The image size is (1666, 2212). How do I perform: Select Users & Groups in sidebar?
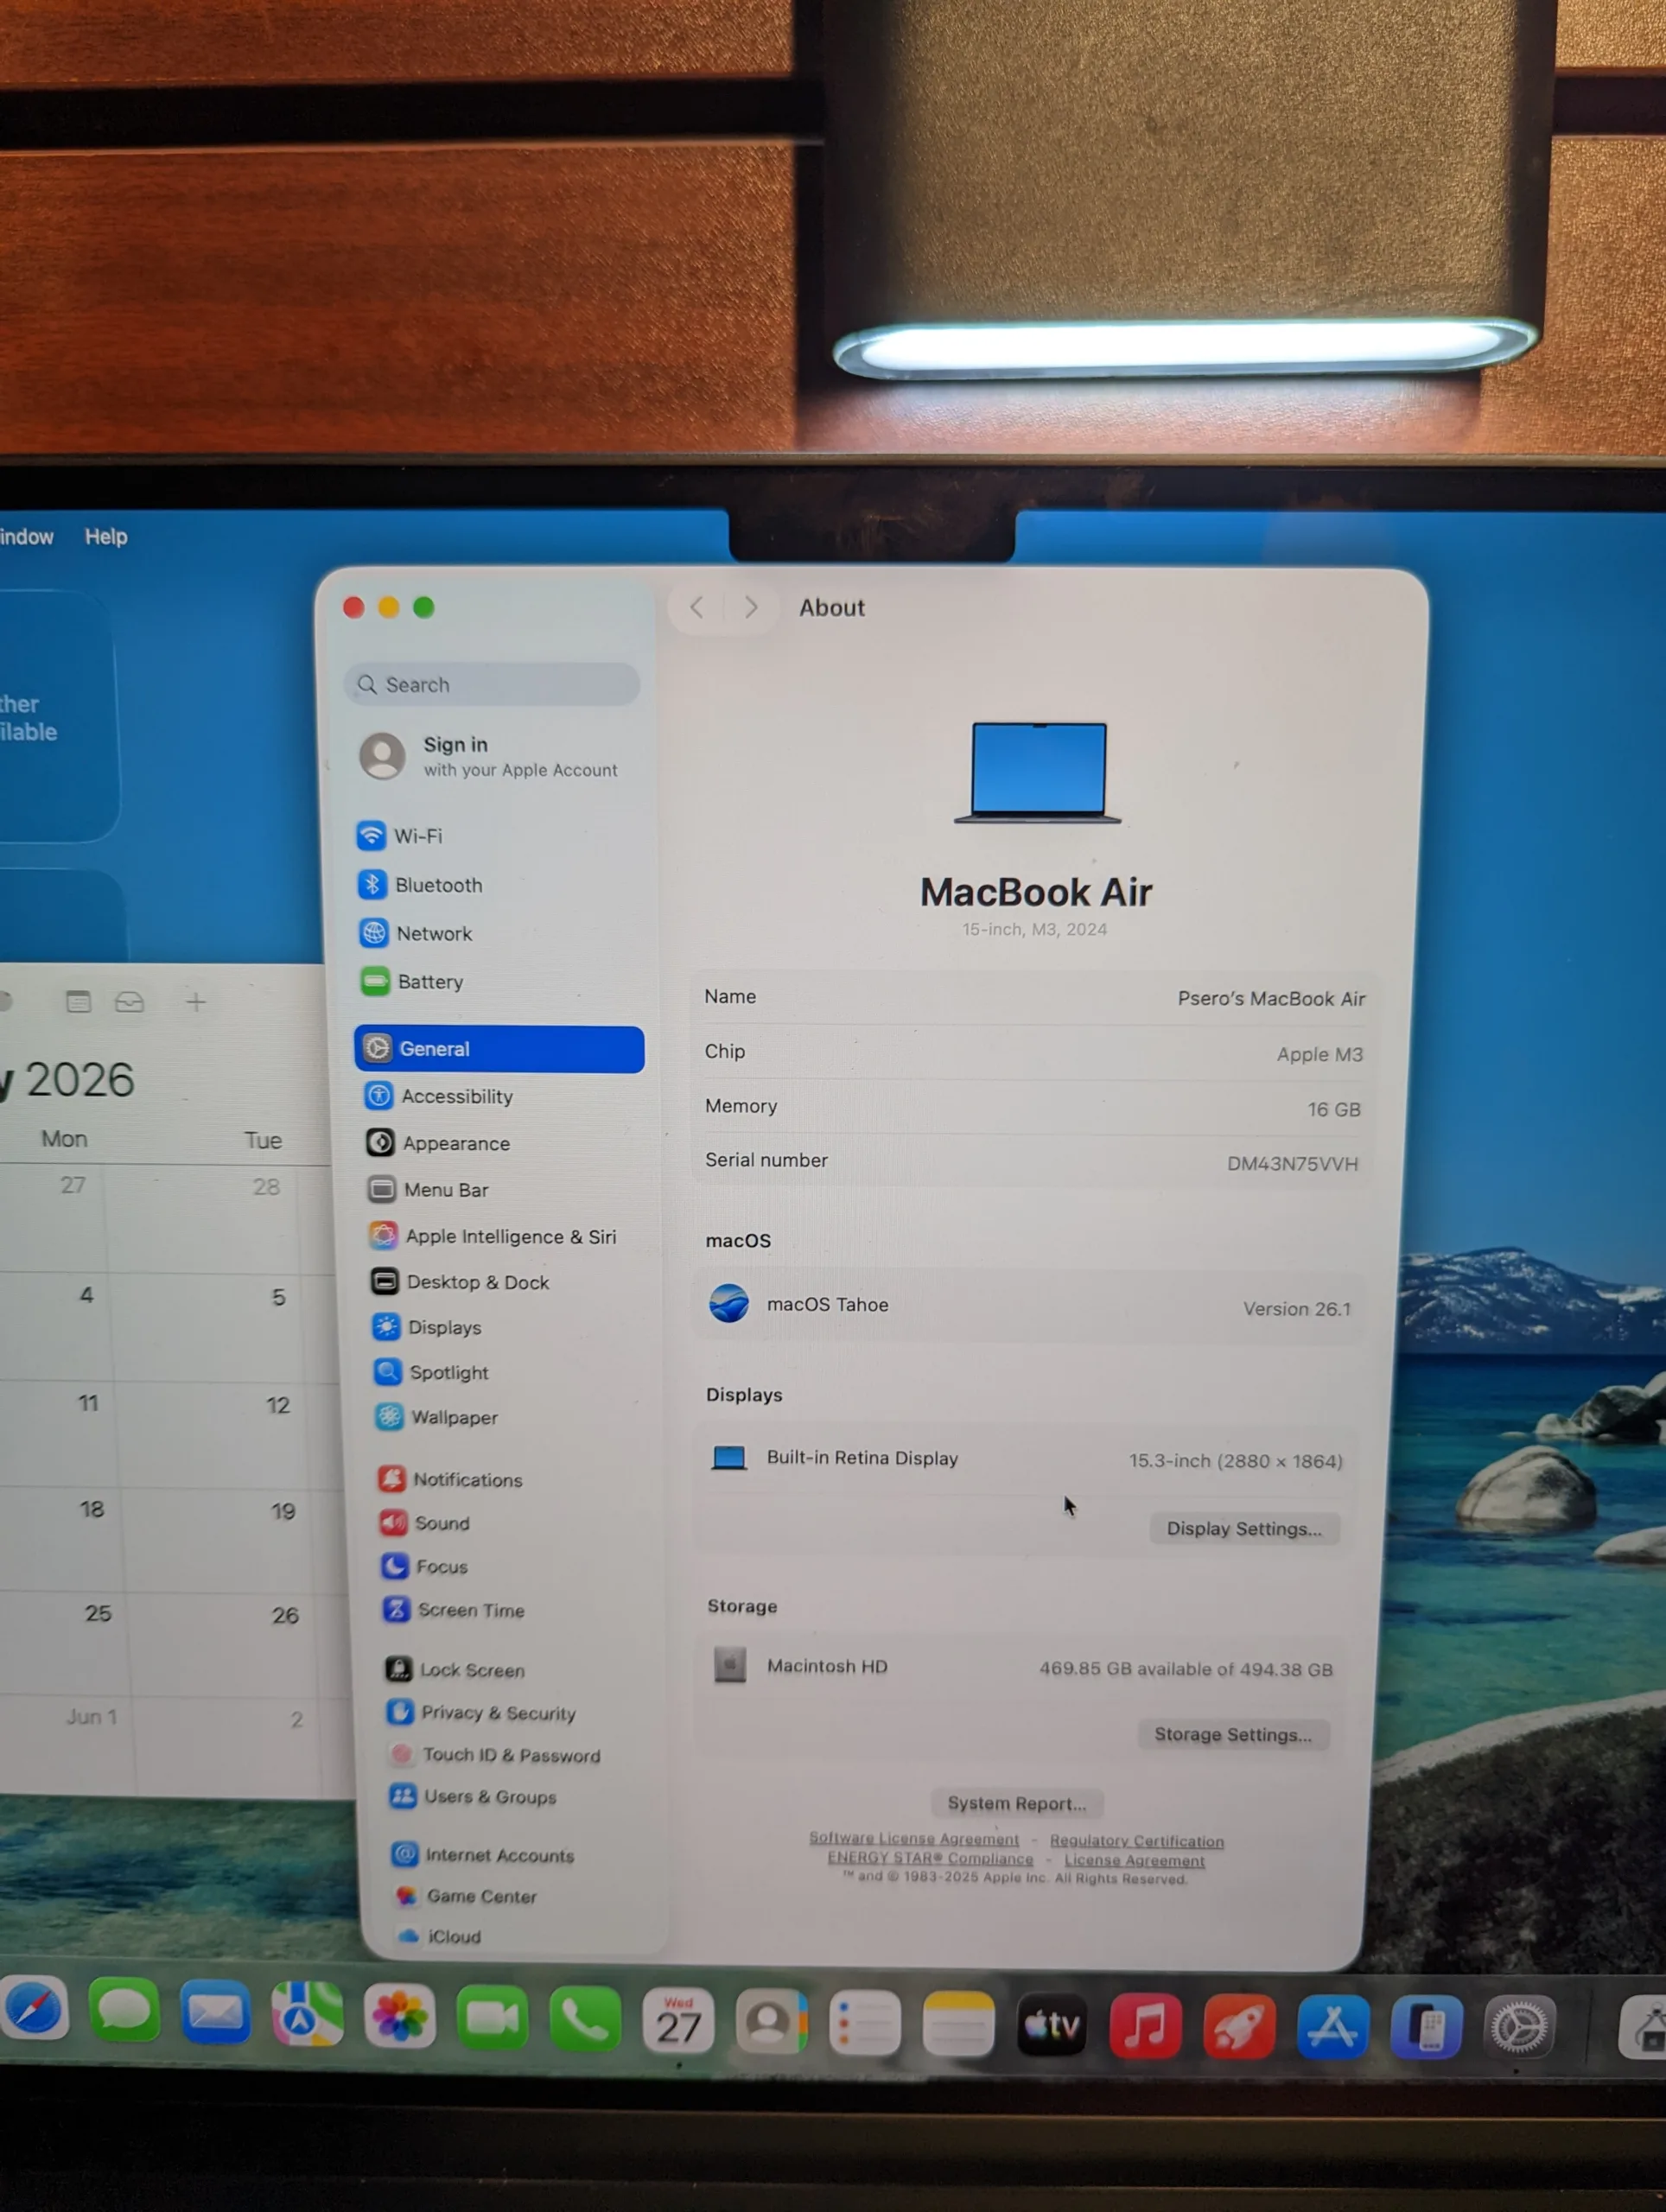(x=473, y=1797)
